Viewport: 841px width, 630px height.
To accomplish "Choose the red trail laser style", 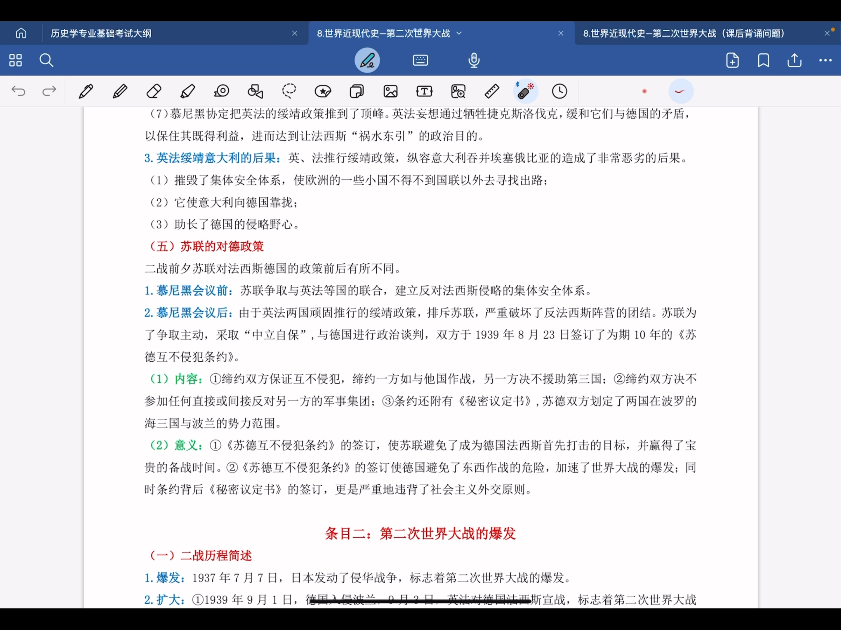I will tap(681, 91).
